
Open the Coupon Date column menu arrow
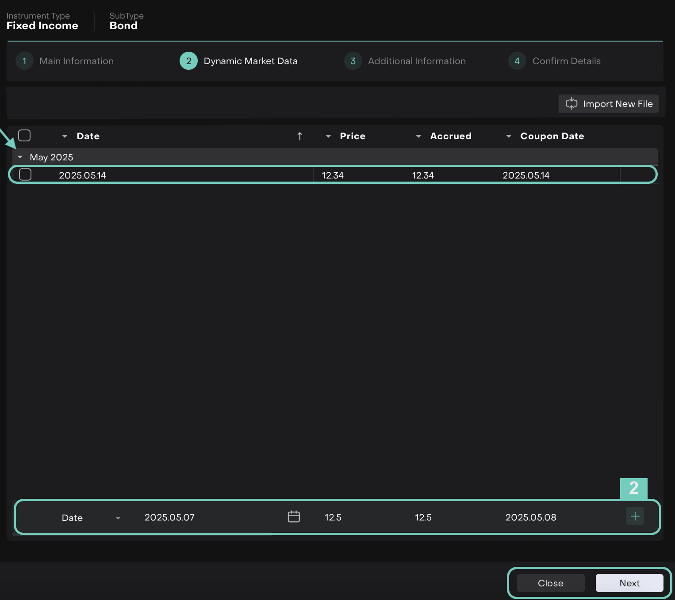coord(509,136)
